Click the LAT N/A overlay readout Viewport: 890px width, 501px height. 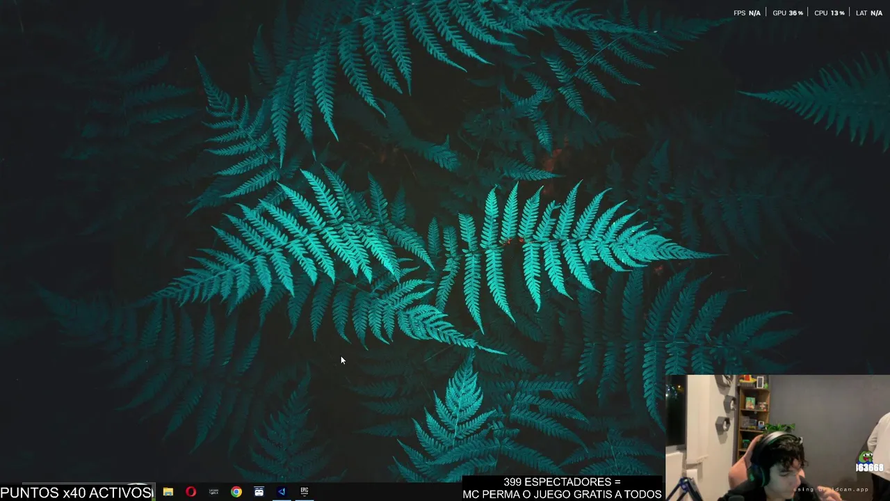pos(869,13)
